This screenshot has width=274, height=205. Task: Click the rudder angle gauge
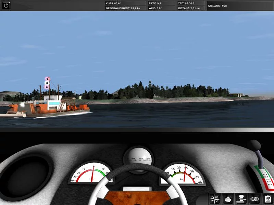pyautogui.click(x=91, y=173)
